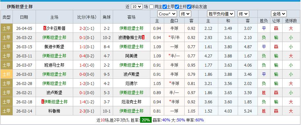Screen dimensions: 301x125
Task: Click the 1-0(1-0) score
Action: (87, 65)
